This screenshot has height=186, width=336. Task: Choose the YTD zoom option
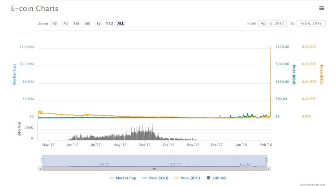point(109,23)
